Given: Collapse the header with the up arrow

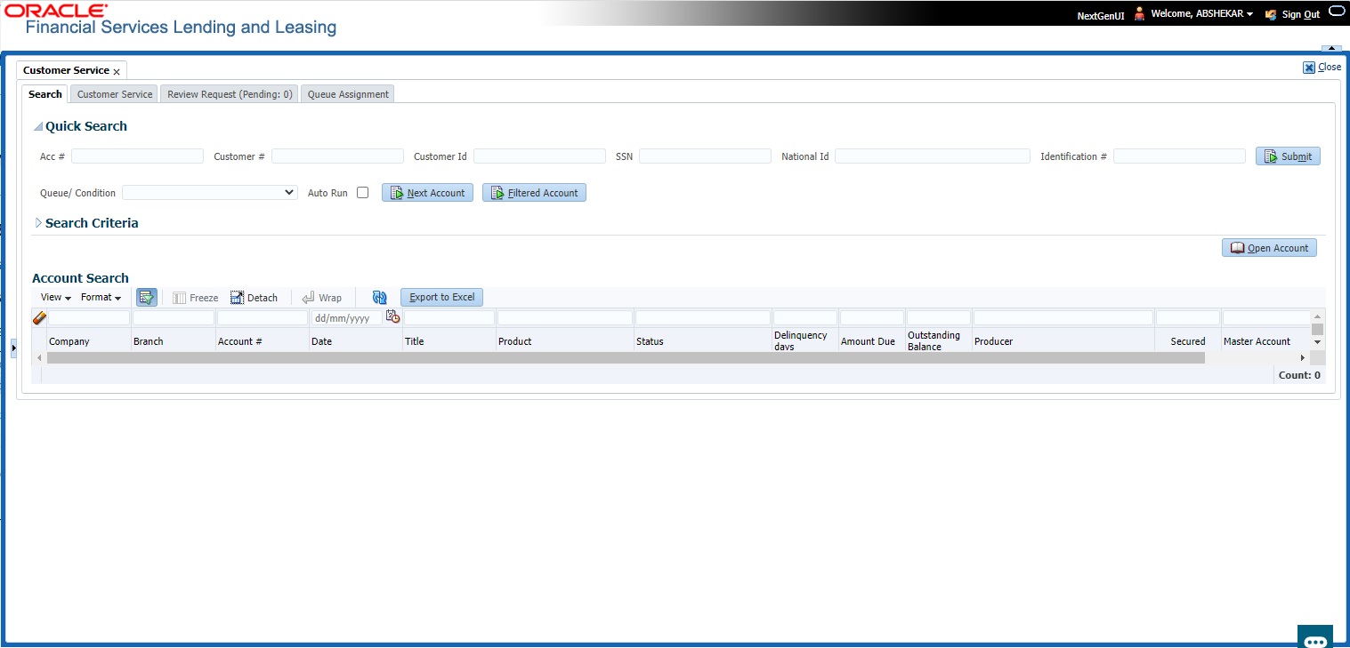Looking at the screenshot, I should pyautogui.click(x=1331, y=49).
